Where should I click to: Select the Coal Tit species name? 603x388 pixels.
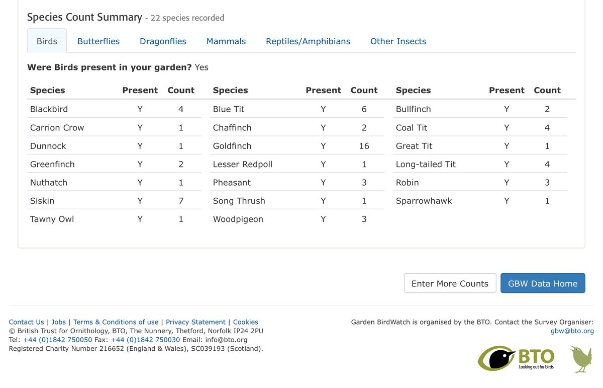[412, 128]
